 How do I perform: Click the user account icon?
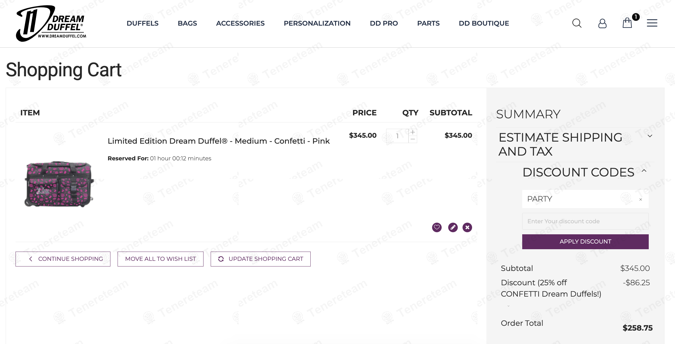(x=602, y=23)
